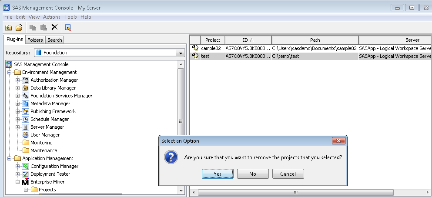Click the sample02 project row icon
Image resolution: width=432 pixels, height=197 pixels.
point(195,48)
